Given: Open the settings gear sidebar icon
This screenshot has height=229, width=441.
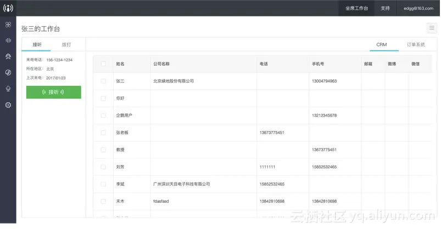Looking at the screenshot, I should pos(8,105).
